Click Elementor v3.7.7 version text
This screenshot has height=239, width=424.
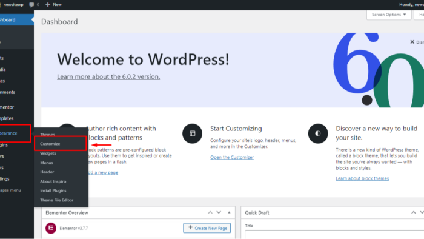73,228
